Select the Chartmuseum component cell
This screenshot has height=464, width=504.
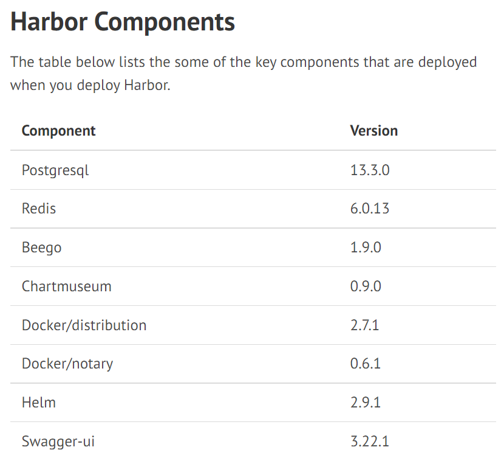click(67, 286)
